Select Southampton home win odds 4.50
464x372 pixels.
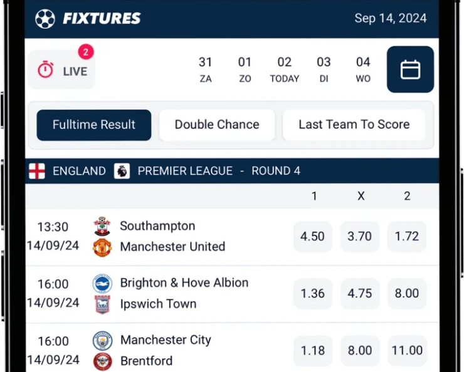312,237
